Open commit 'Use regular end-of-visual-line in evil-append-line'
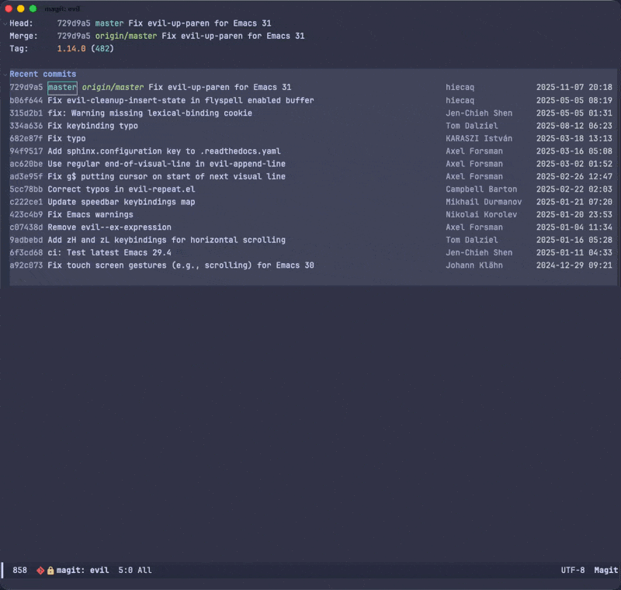This screenshot has width=621, height=590. [166, 164]
